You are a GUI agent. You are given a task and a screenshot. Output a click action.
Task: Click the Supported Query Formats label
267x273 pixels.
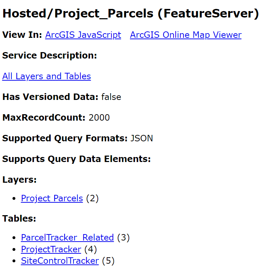click(65, 138)
